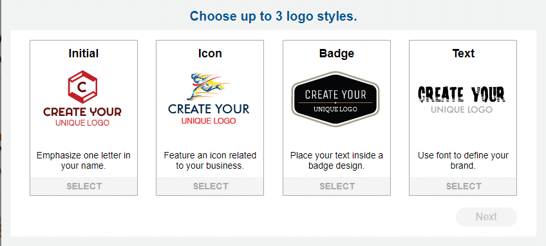Screen dimensions: 546x246
Task: Click the dark red CREATE YOUR text under hexagon
Action: tap(82, 112)
